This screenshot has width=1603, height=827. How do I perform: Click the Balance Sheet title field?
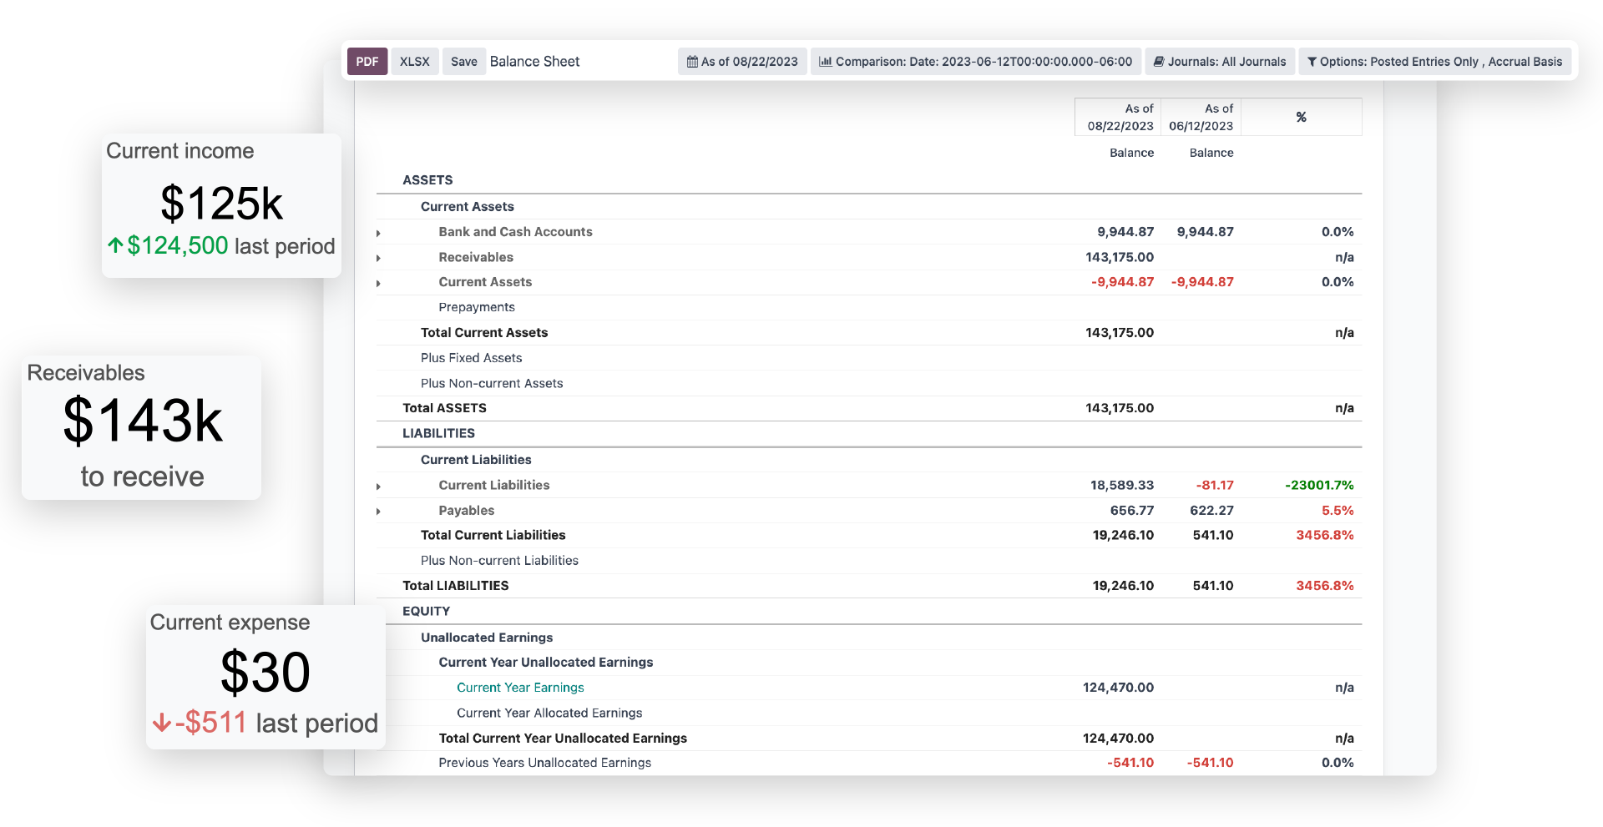point(535,61)
